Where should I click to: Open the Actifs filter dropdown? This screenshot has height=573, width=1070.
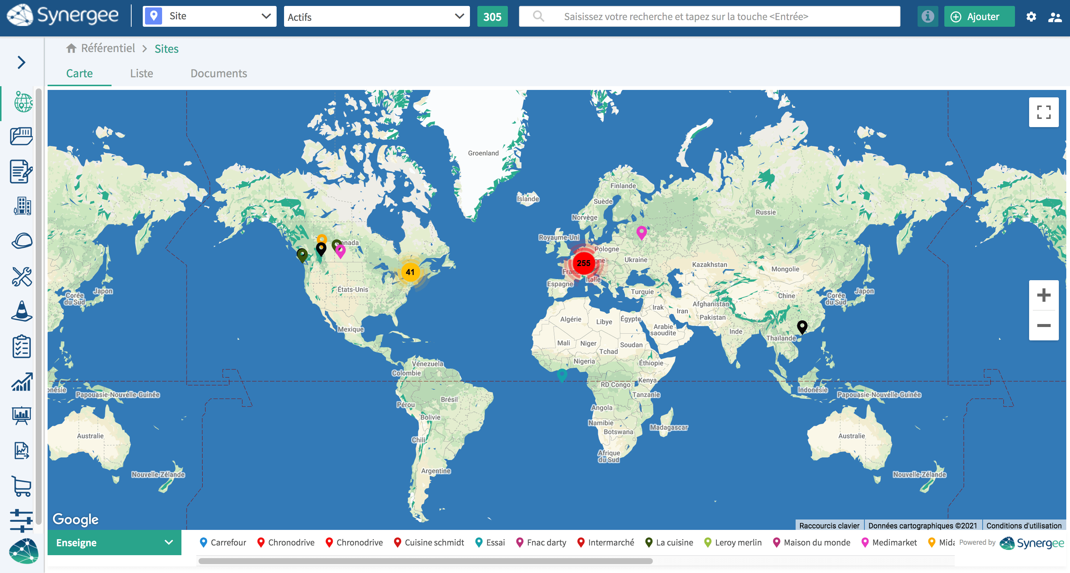[376, 17]
